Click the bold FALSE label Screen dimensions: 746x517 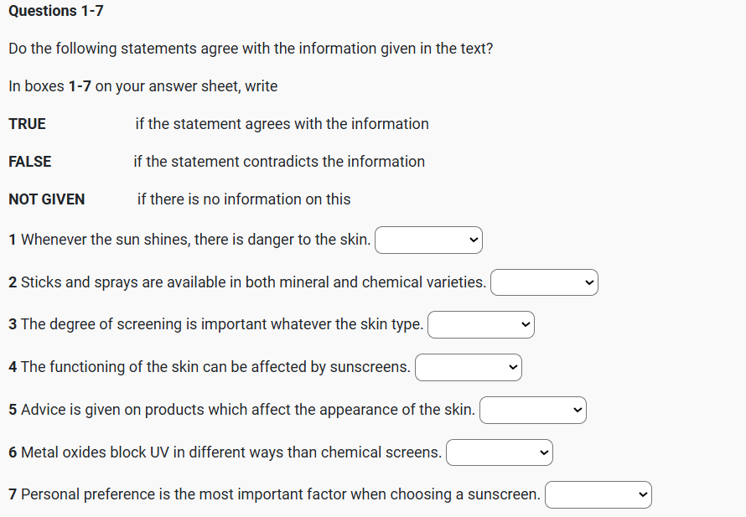[x=30, y=162]
